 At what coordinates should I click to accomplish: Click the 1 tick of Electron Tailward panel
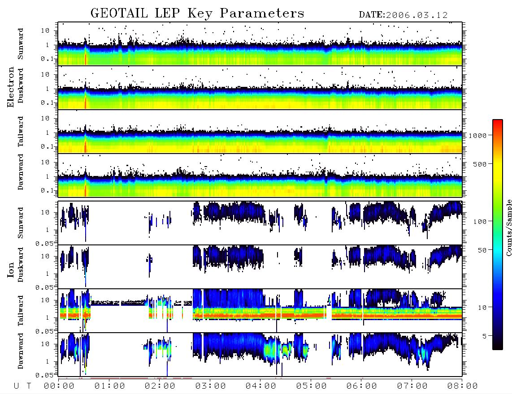48,133
